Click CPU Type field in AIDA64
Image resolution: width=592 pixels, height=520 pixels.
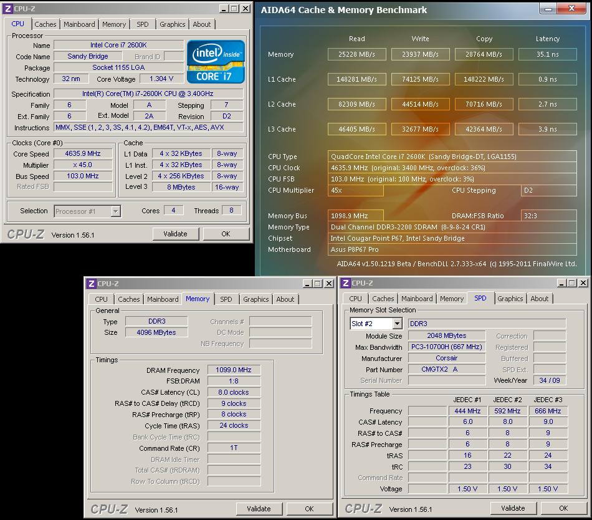(452, 156)
